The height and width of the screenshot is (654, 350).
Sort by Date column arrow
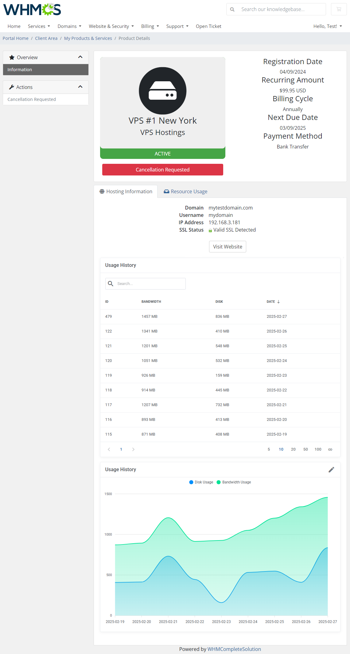tap(278, 302)
